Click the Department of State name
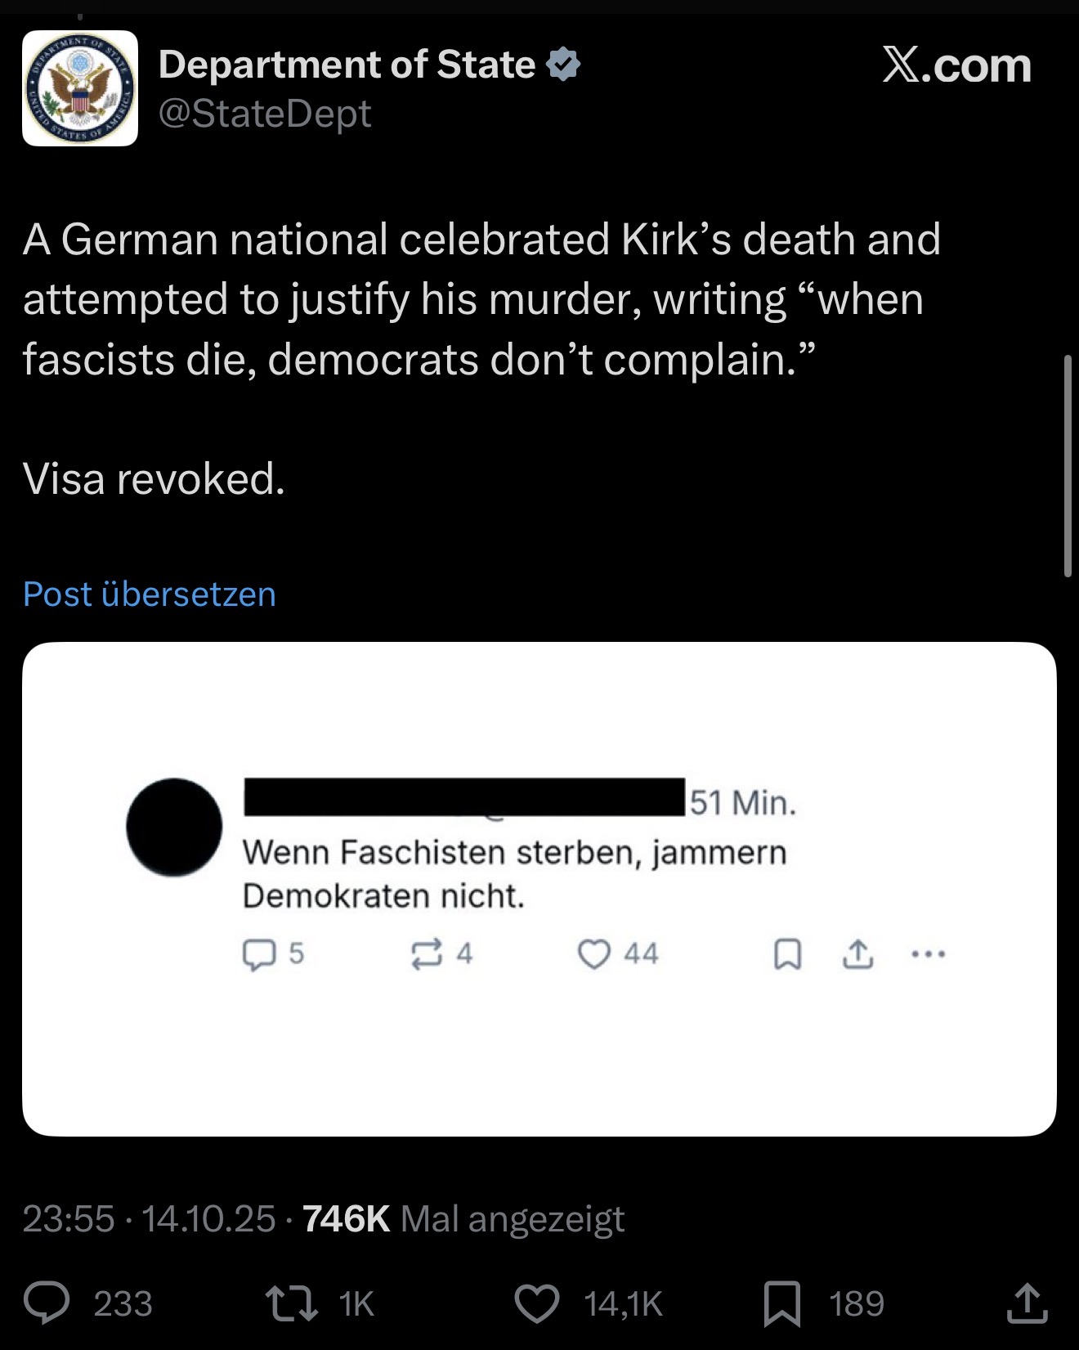1079x1350 pixels. tap(347, 64)
